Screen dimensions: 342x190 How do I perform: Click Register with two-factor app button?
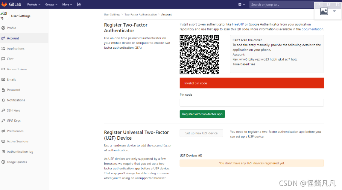point(202,114)
